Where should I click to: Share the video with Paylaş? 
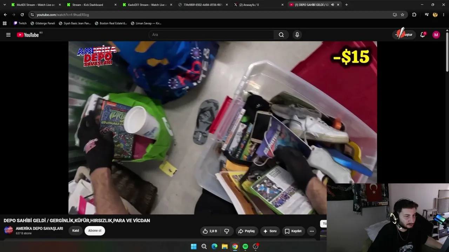pos(247,231)
